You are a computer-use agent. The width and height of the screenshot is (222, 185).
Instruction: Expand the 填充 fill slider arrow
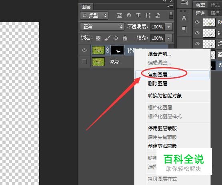169,38
